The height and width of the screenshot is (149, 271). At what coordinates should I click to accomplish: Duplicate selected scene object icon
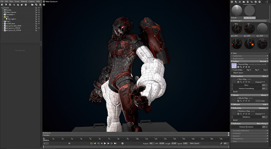pos(36,5)
